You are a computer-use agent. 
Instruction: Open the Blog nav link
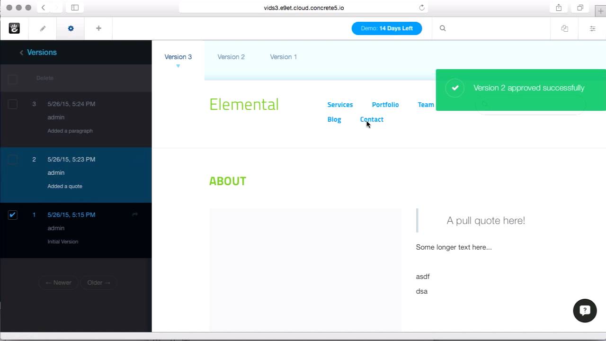pos(334,119)
